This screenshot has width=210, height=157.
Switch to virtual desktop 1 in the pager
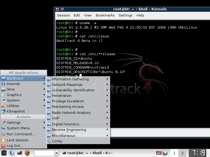[174, 153]
